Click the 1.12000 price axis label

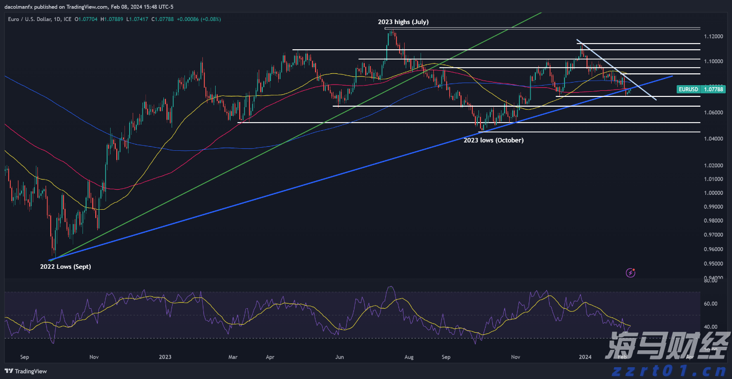click(714, 36)
